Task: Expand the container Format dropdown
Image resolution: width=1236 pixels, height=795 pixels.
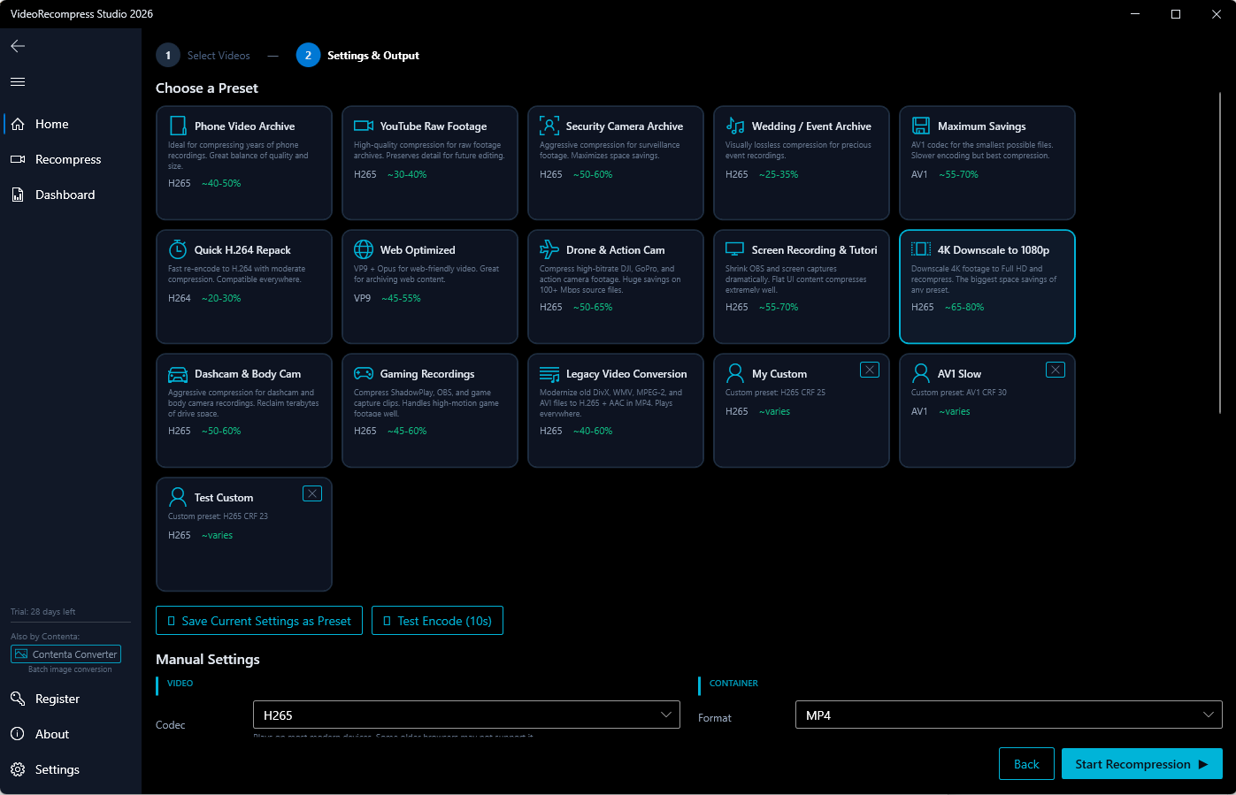Action: [x=1008, y=715]
